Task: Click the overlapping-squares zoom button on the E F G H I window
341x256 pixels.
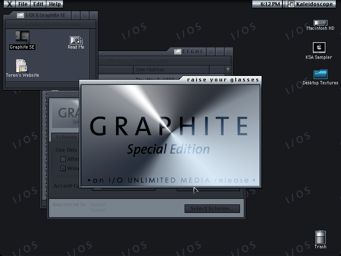Action: click(x=220, y=52)
